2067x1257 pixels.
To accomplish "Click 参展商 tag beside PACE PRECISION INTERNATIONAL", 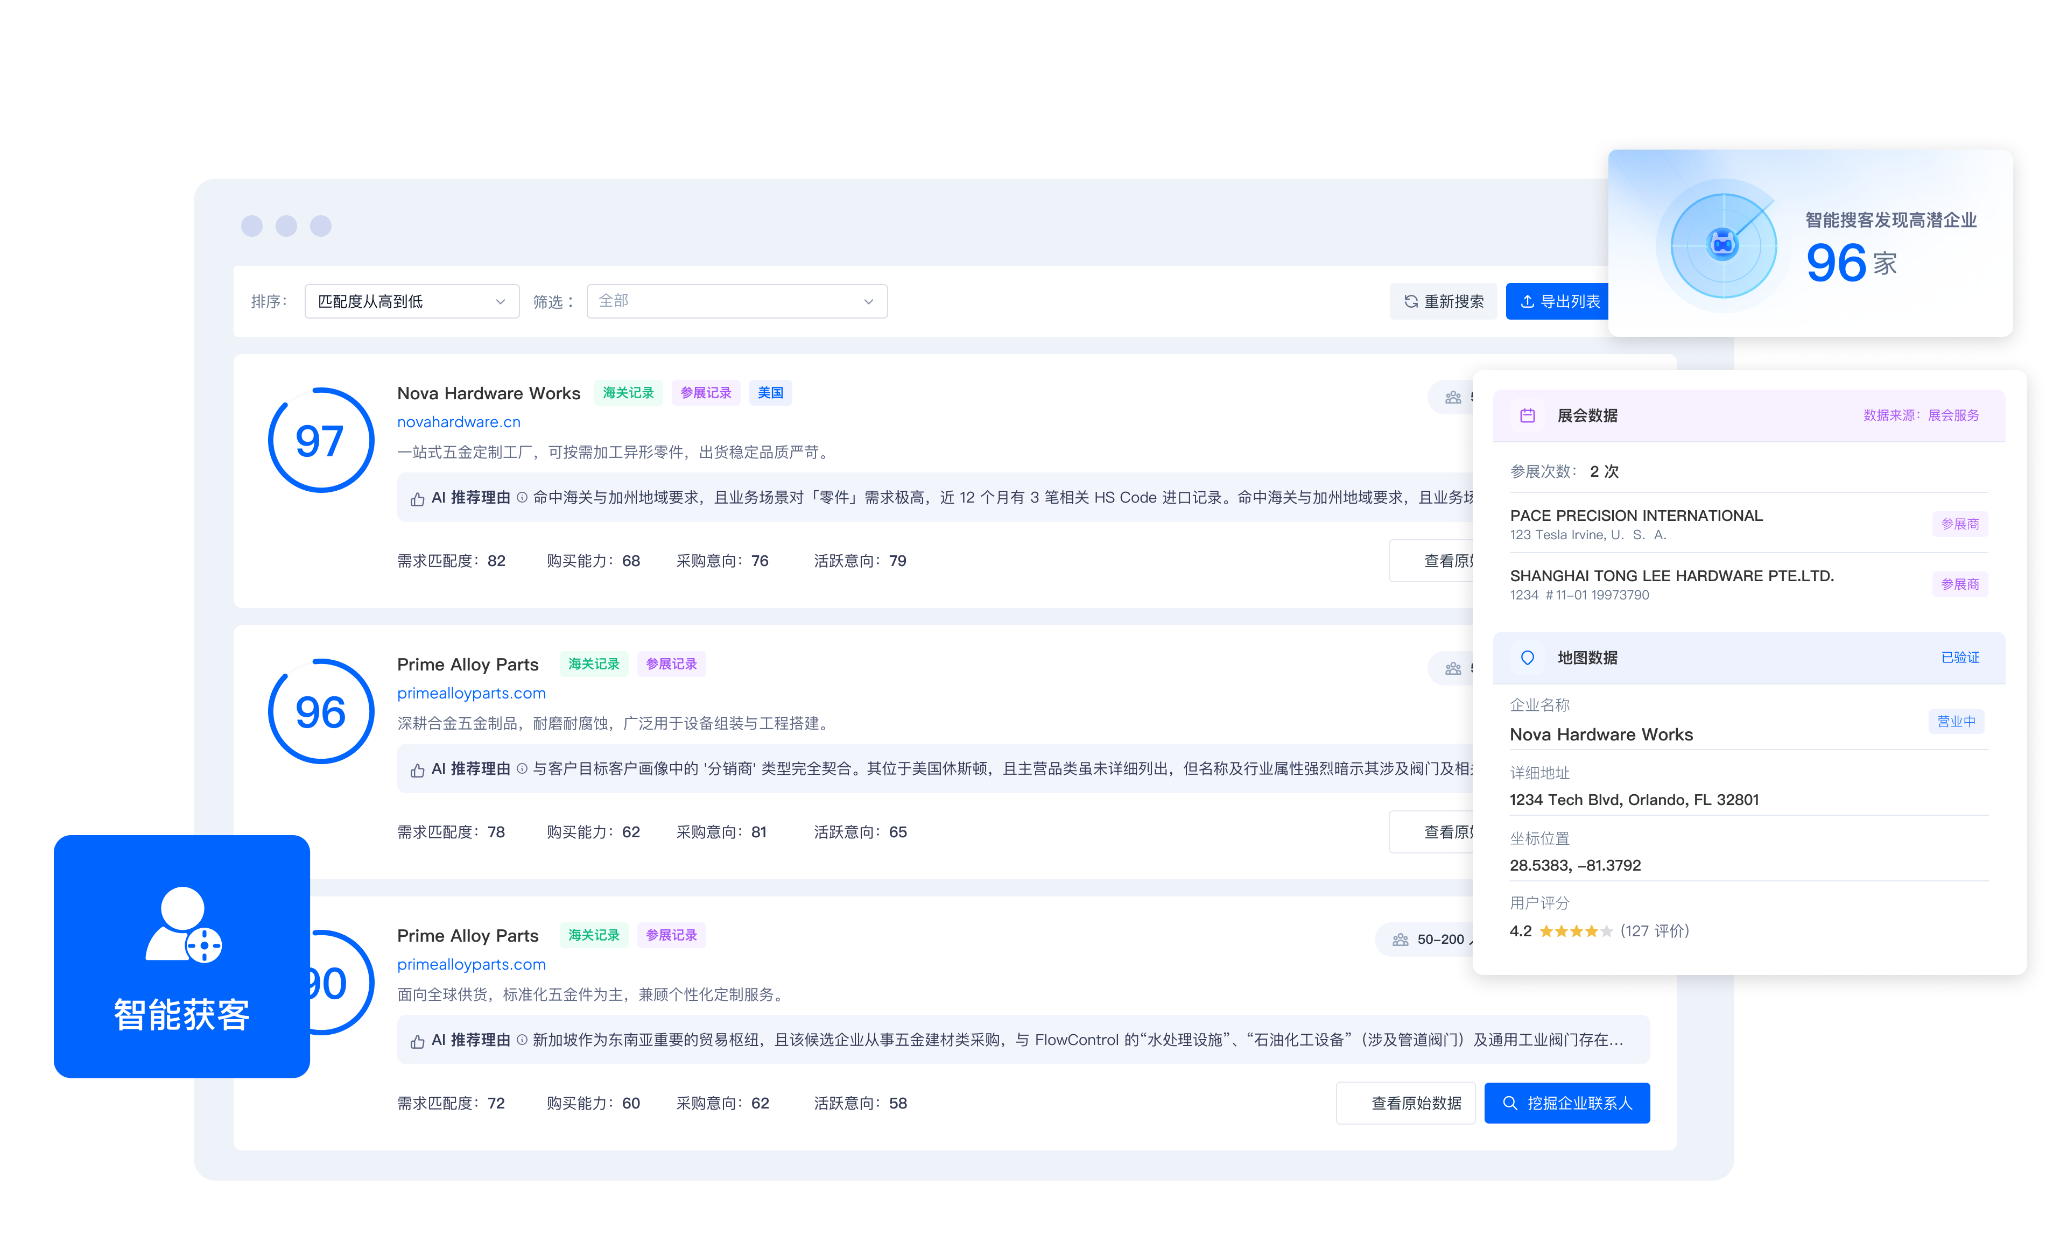I will pos(1960,524).
